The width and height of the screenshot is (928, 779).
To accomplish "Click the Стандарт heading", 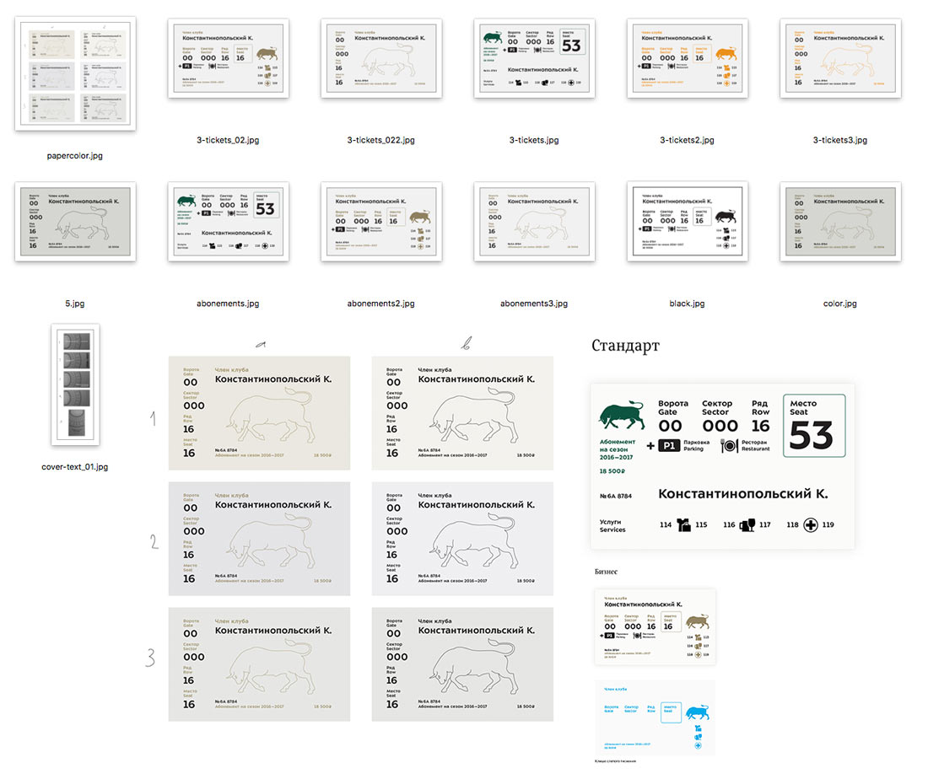I will [625, 346].
